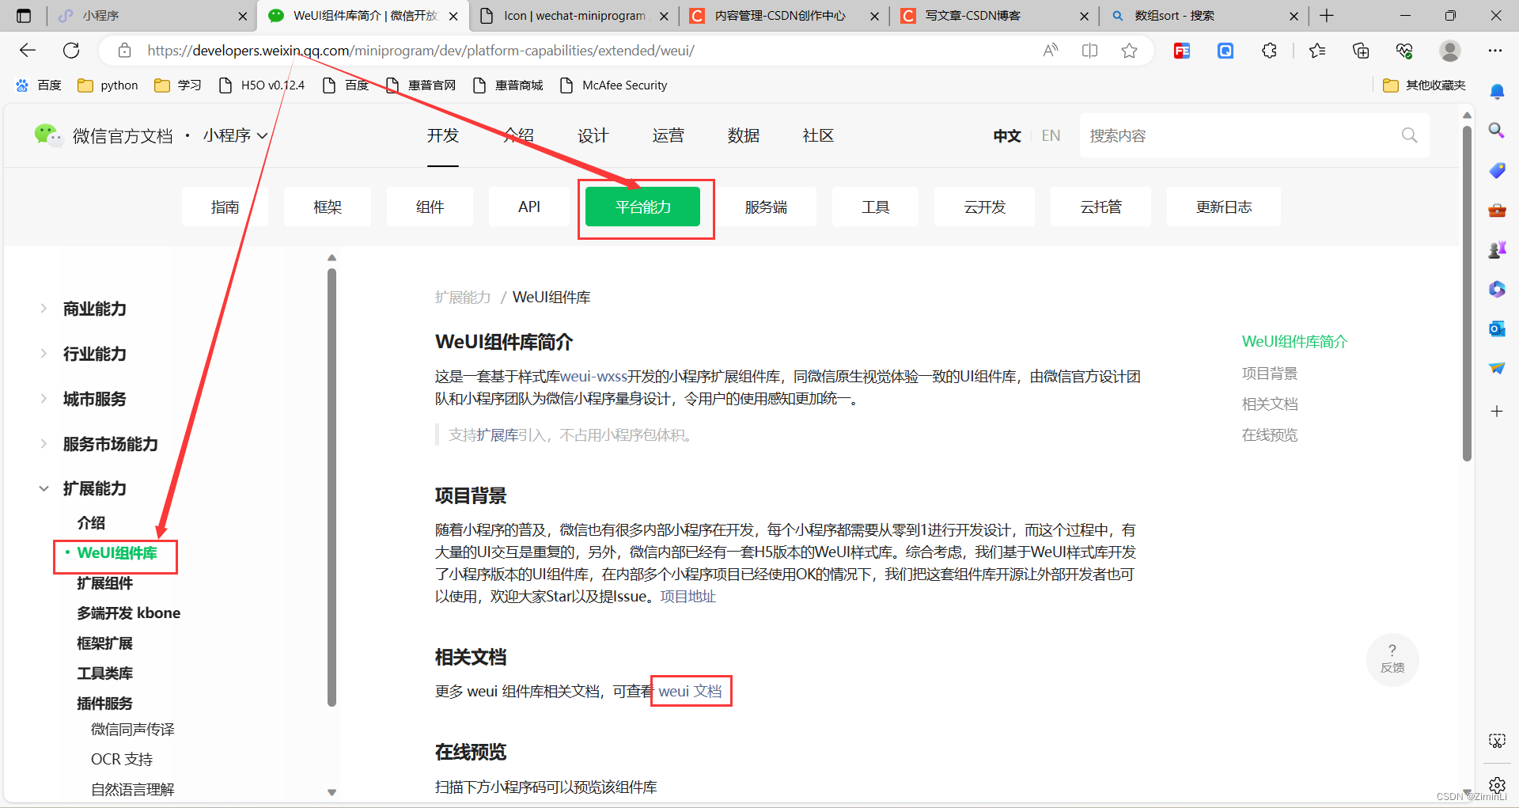Image resolution: width=1519 pixels, height=808 pixels.
Task: Open screenshot tool icon in sidebar
Action: [x=1497, y=741]
